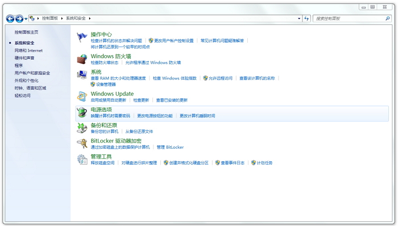Click the Control Panel icon in address bar
Screen dimensions: 398x226
tap(32, 18)
